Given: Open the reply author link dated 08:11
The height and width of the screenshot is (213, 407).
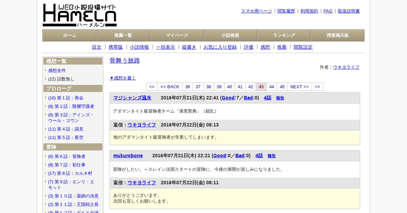Looking at the screenshot, I should pos(142,183).
